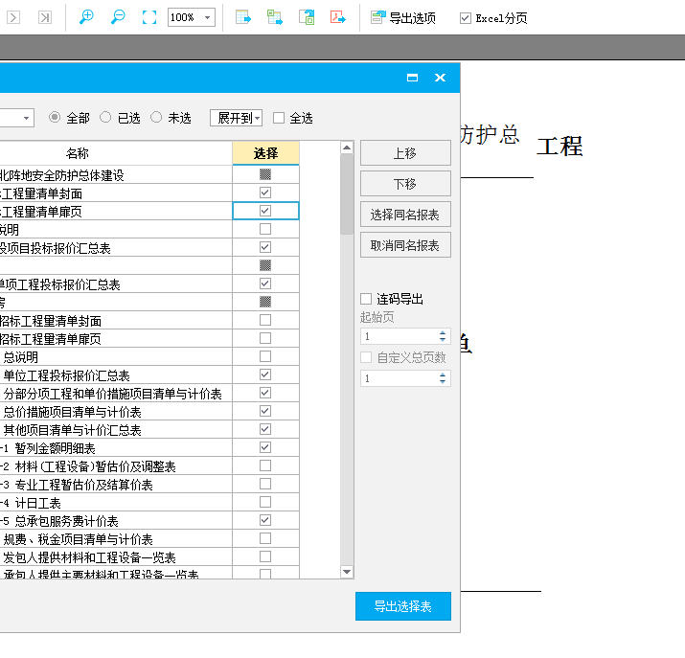Screen dimensions: 685x658
Task: Toggle tri-state box for 阵地安全防护总体建设 row
Action: [265, 174]
